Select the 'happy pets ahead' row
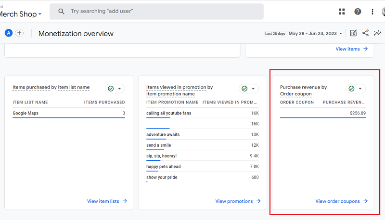 pyautogui.click(x=202, y=167)
